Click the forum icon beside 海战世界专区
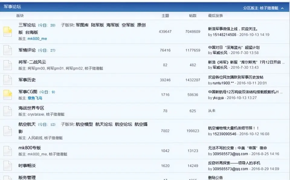The width and height of the screenshot is (290, 180). [x=8, y=111]
